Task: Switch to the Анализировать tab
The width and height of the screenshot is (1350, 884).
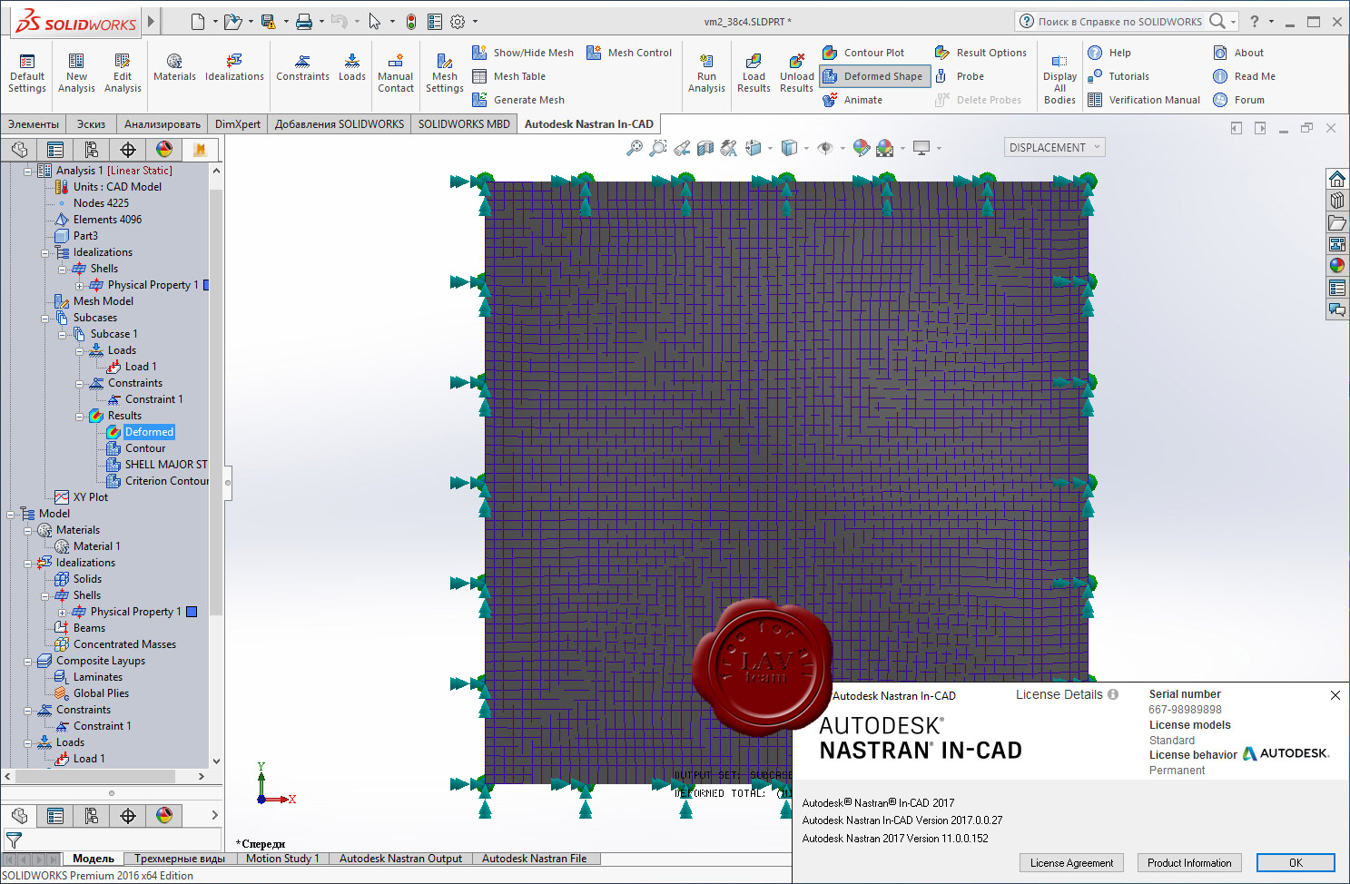Action: (163, 124)
